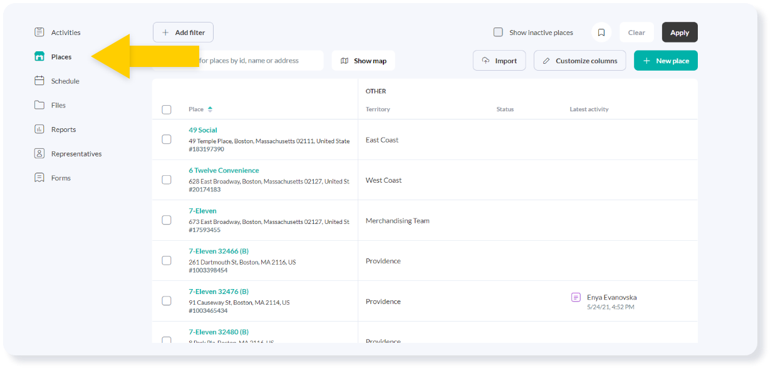Screen dimensions: 773x371
Task: Click ID #183197390 under 49 Social
Action: [206, 150]
